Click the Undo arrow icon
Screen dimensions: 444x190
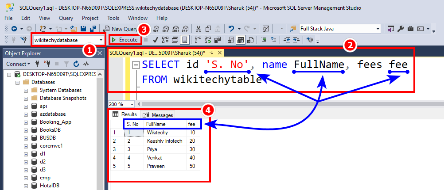click(231, 29)
